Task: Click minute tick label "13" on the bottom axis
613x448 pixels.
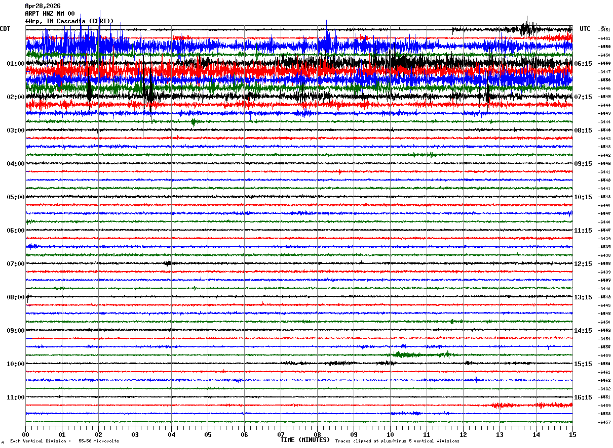Action: pos(500,434)
